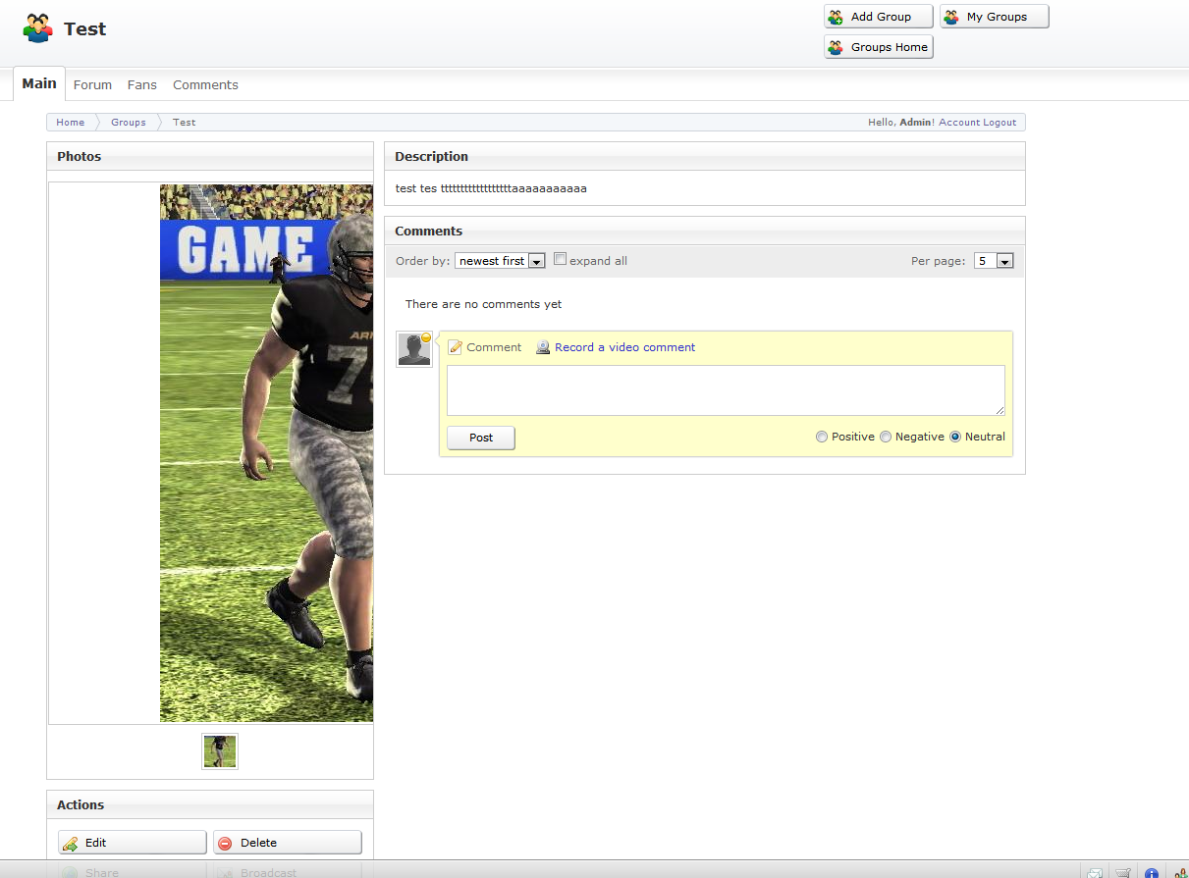Click the description text 'test tes tttt...'
1189x878 pixels.
click(x=491, y=188)
